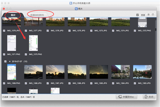This screenshot has width=160, height=107.
Task: Click the 恢复到Mac button
Action: pyautogui.click(x=126, y=97)
